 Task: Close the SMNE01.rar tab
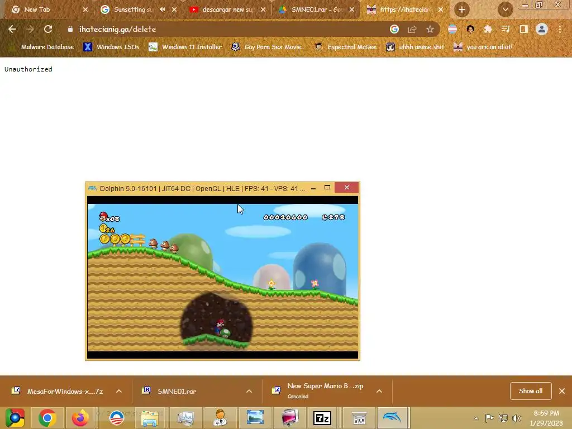click(352, 9)
